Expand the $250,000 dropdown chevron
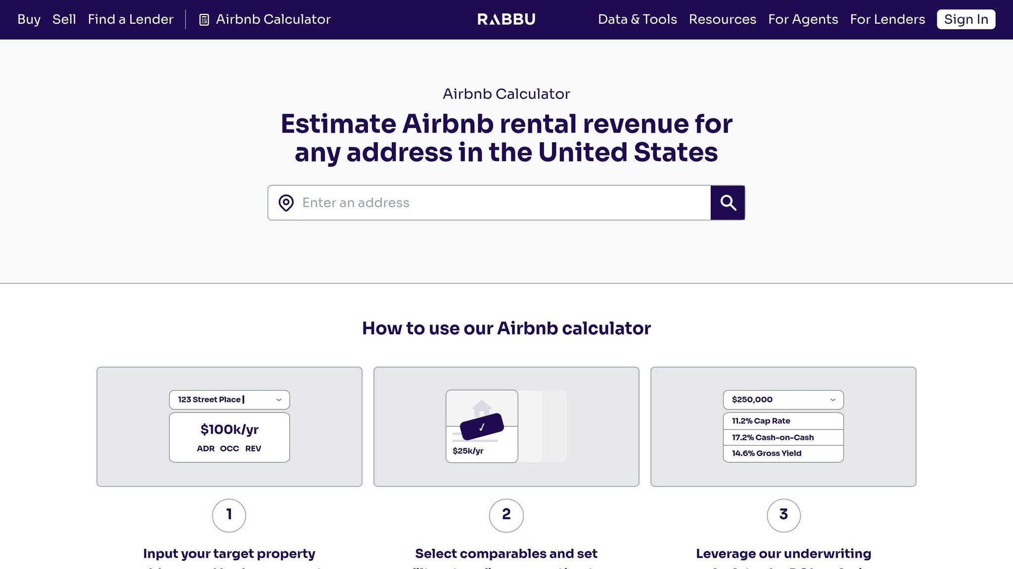1013x569 pixels. coord(833,400)
